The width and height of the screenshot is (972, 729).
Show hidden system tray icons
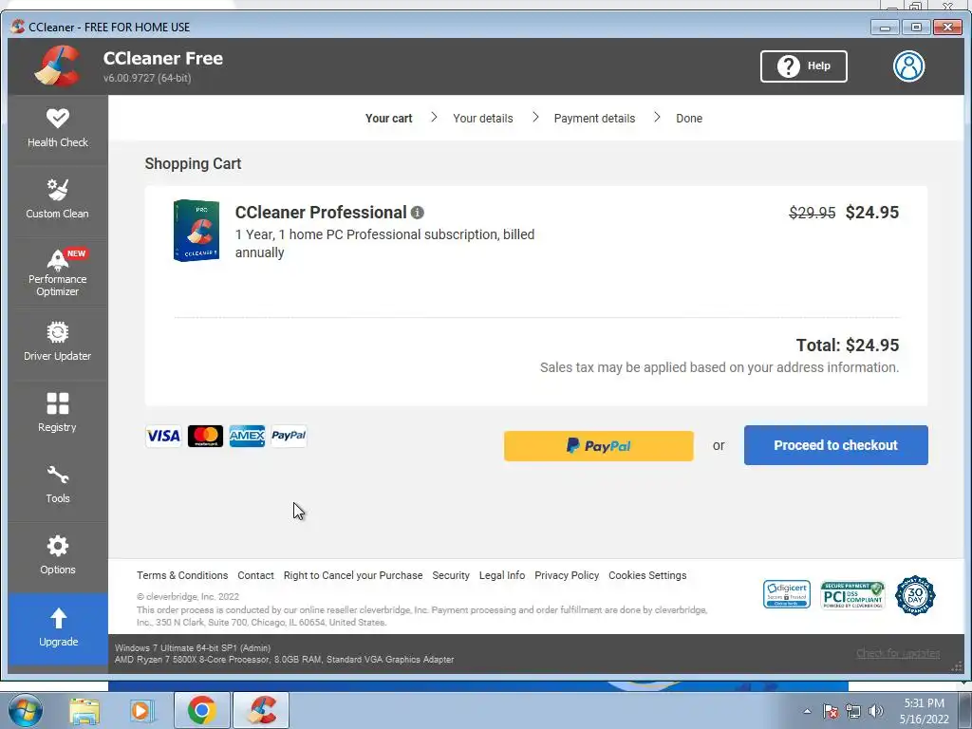[x=807, y=711]
